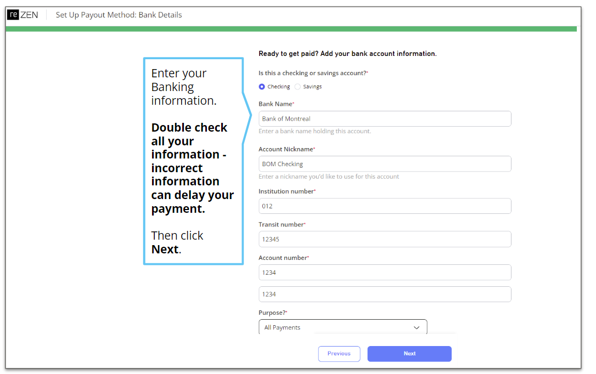Click the Set Up Payout Method header title
The height and width of the screenshot is (374, 596).
point(119,15)
